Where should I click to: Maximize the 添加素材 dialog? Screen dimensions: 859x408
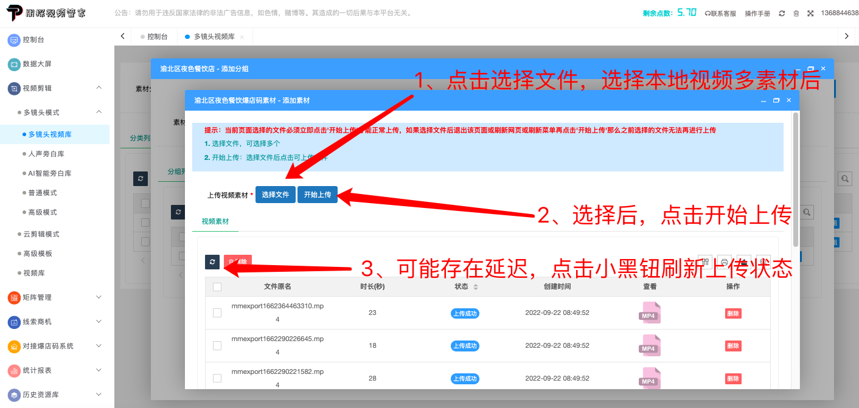(x=776, y=100)
